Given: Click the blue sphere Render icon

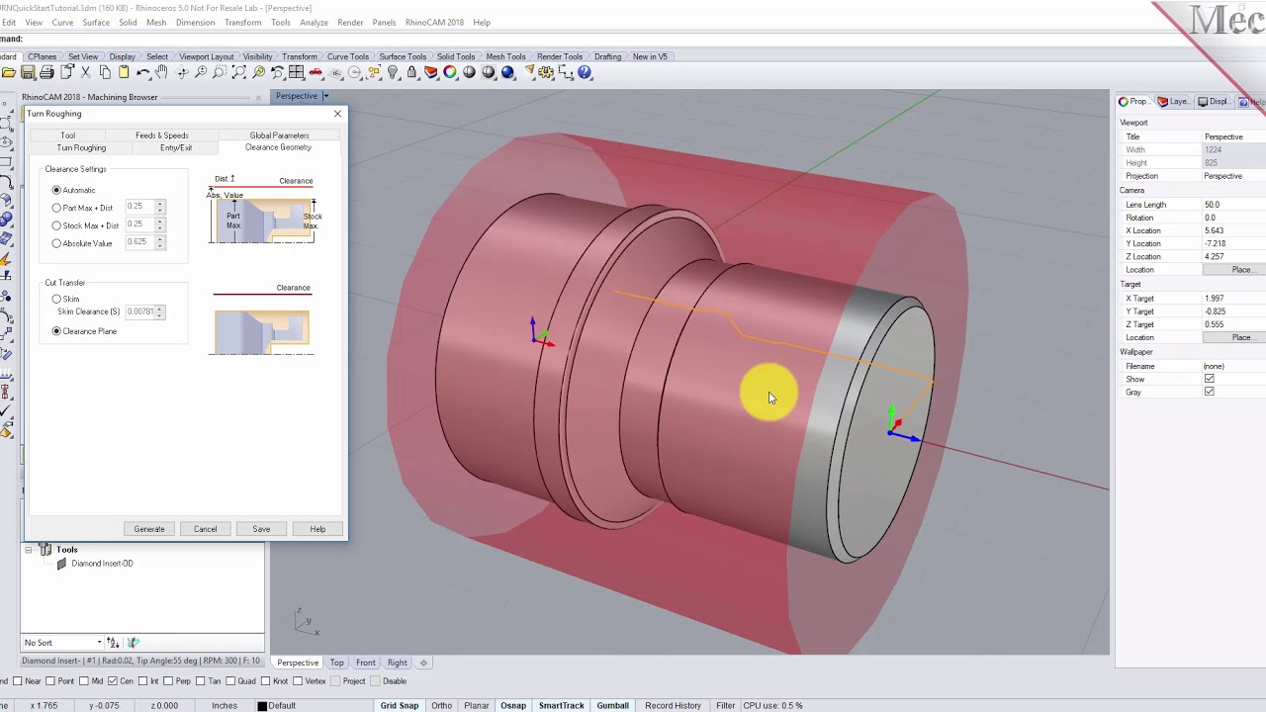Looking at the screenshot, I should [x=507, y=72].
